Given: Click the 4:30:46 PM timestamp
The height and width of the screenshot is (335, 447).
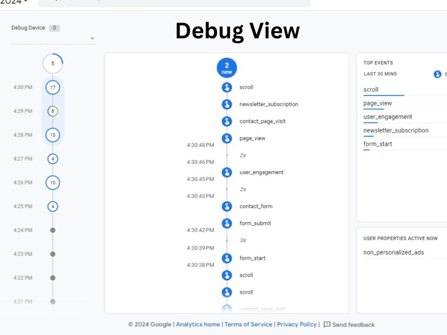Looking at the screenshot, I should click(200, 162).
